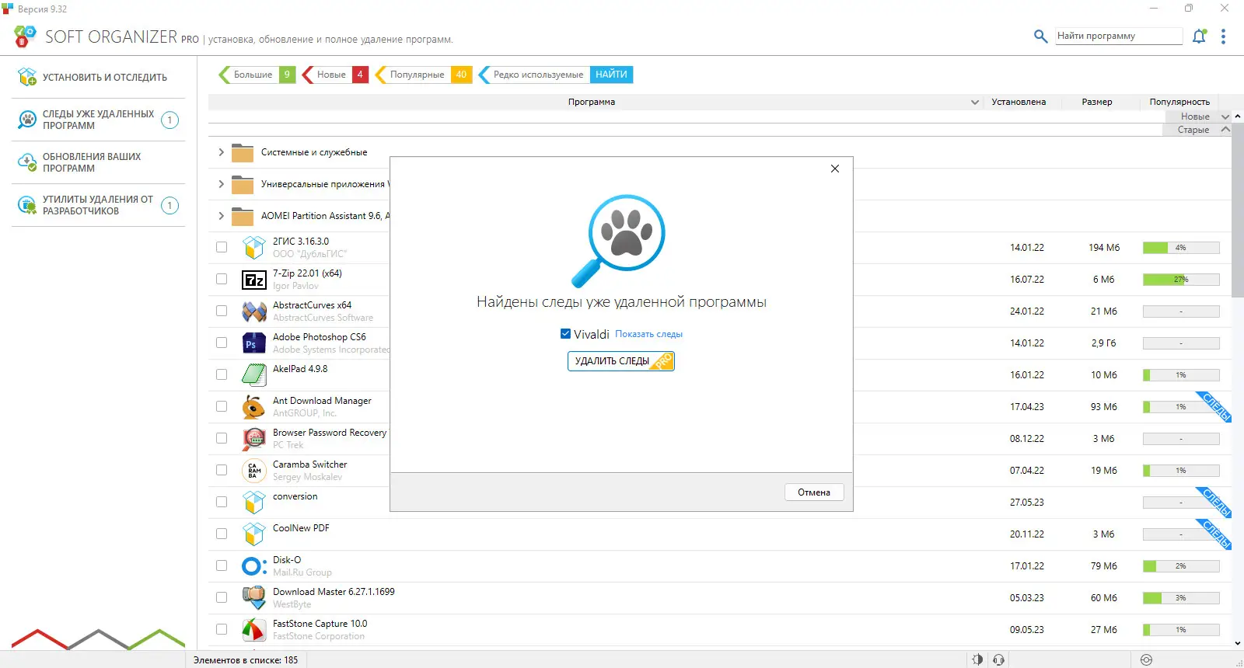Click the CoolNew PDF icon

[254, 534]
